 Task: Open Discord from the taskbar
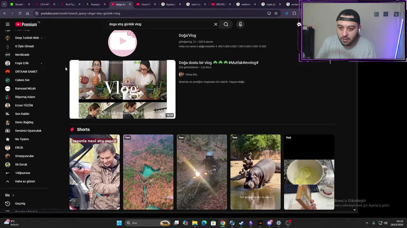tap(269, 223)
